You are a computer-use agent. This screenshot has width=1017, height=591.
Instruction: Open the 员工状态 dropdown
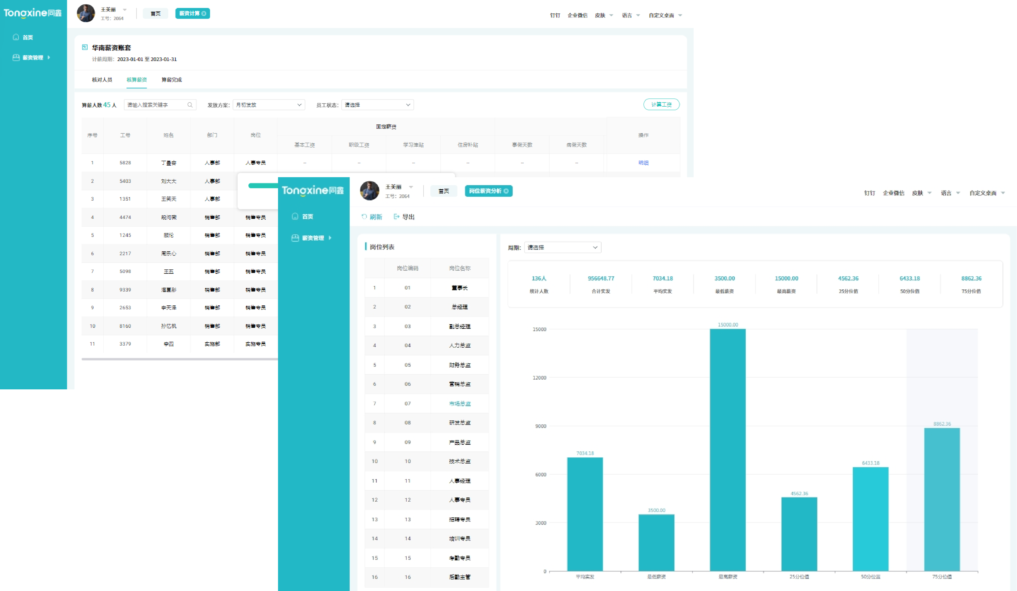click(377, 105)
